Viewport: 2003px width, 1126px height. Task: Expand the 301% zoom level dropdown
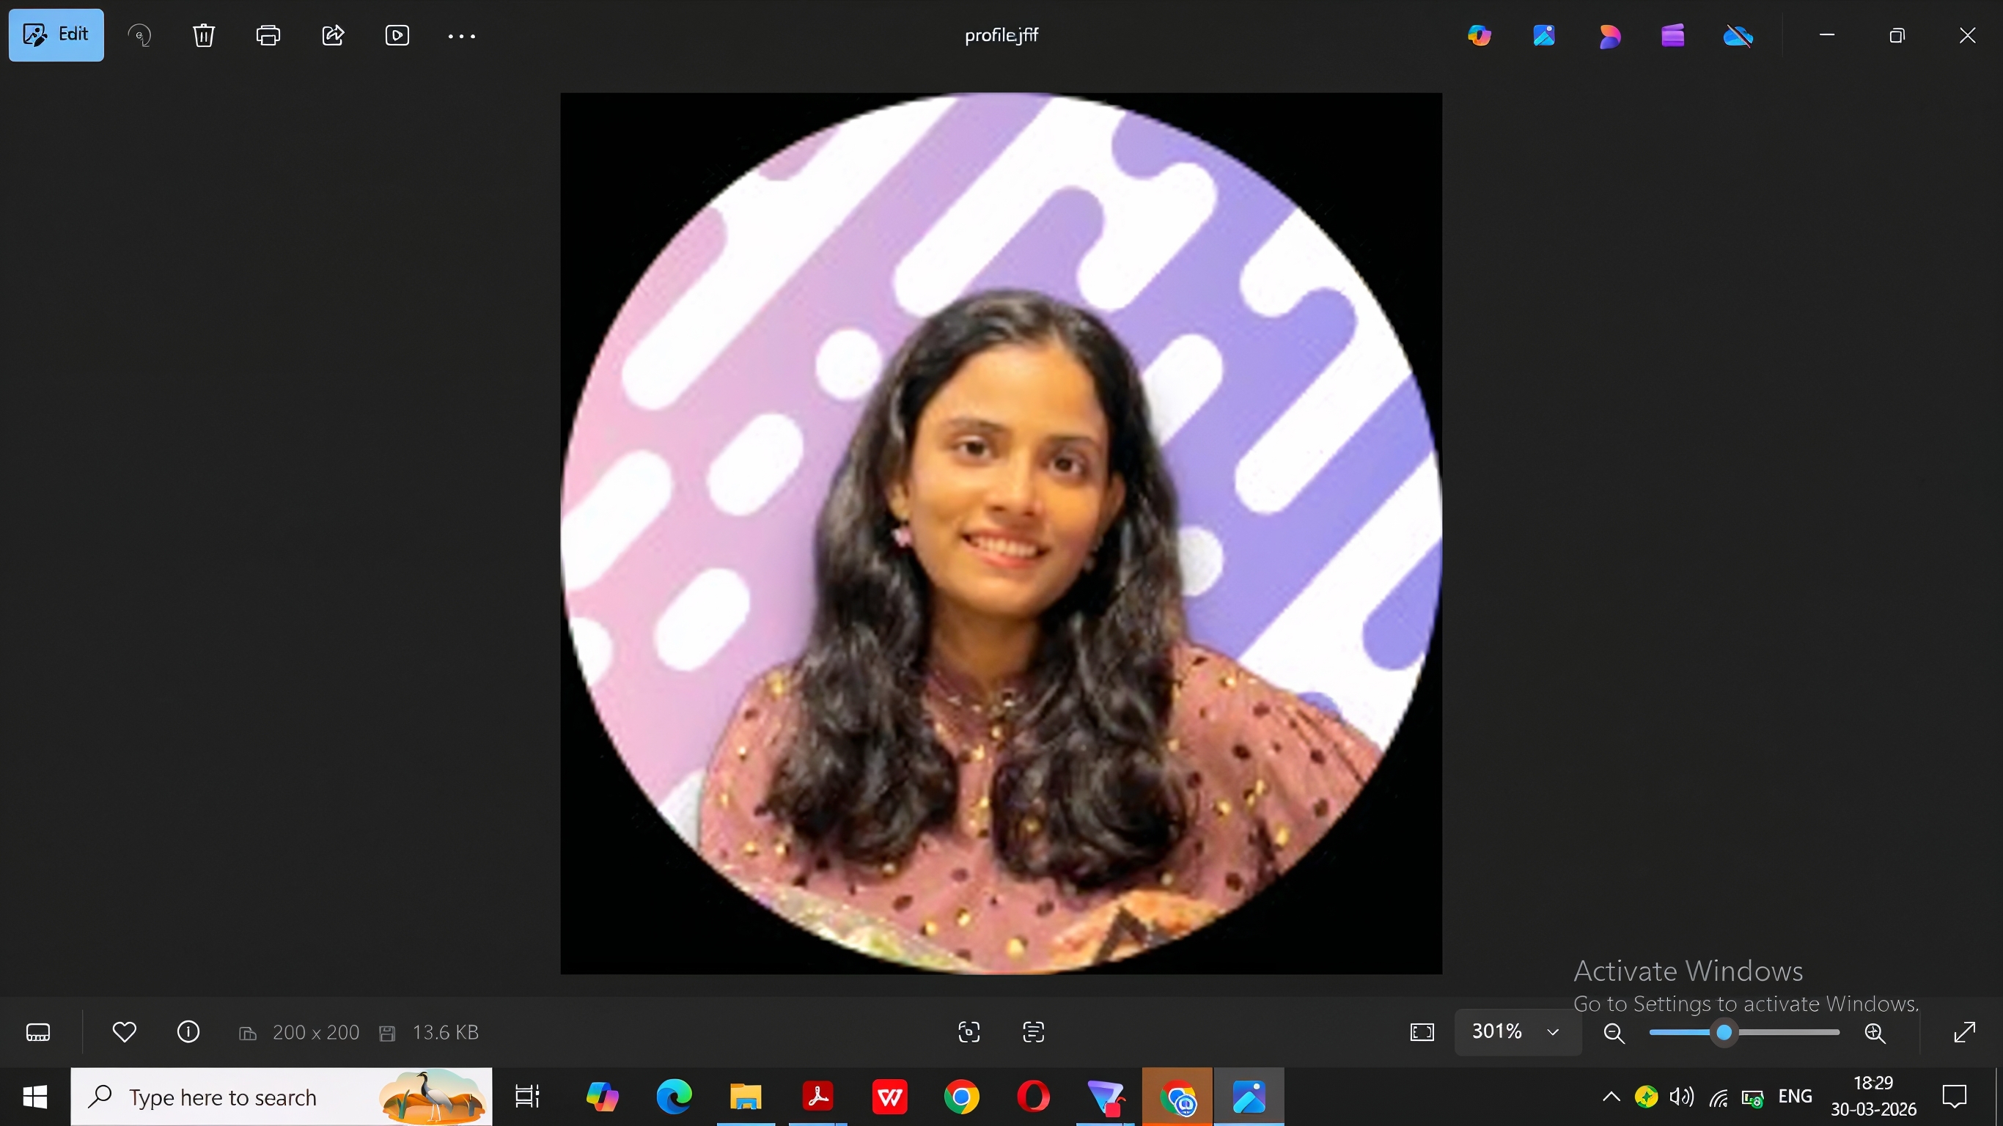coord(1518,1032)
